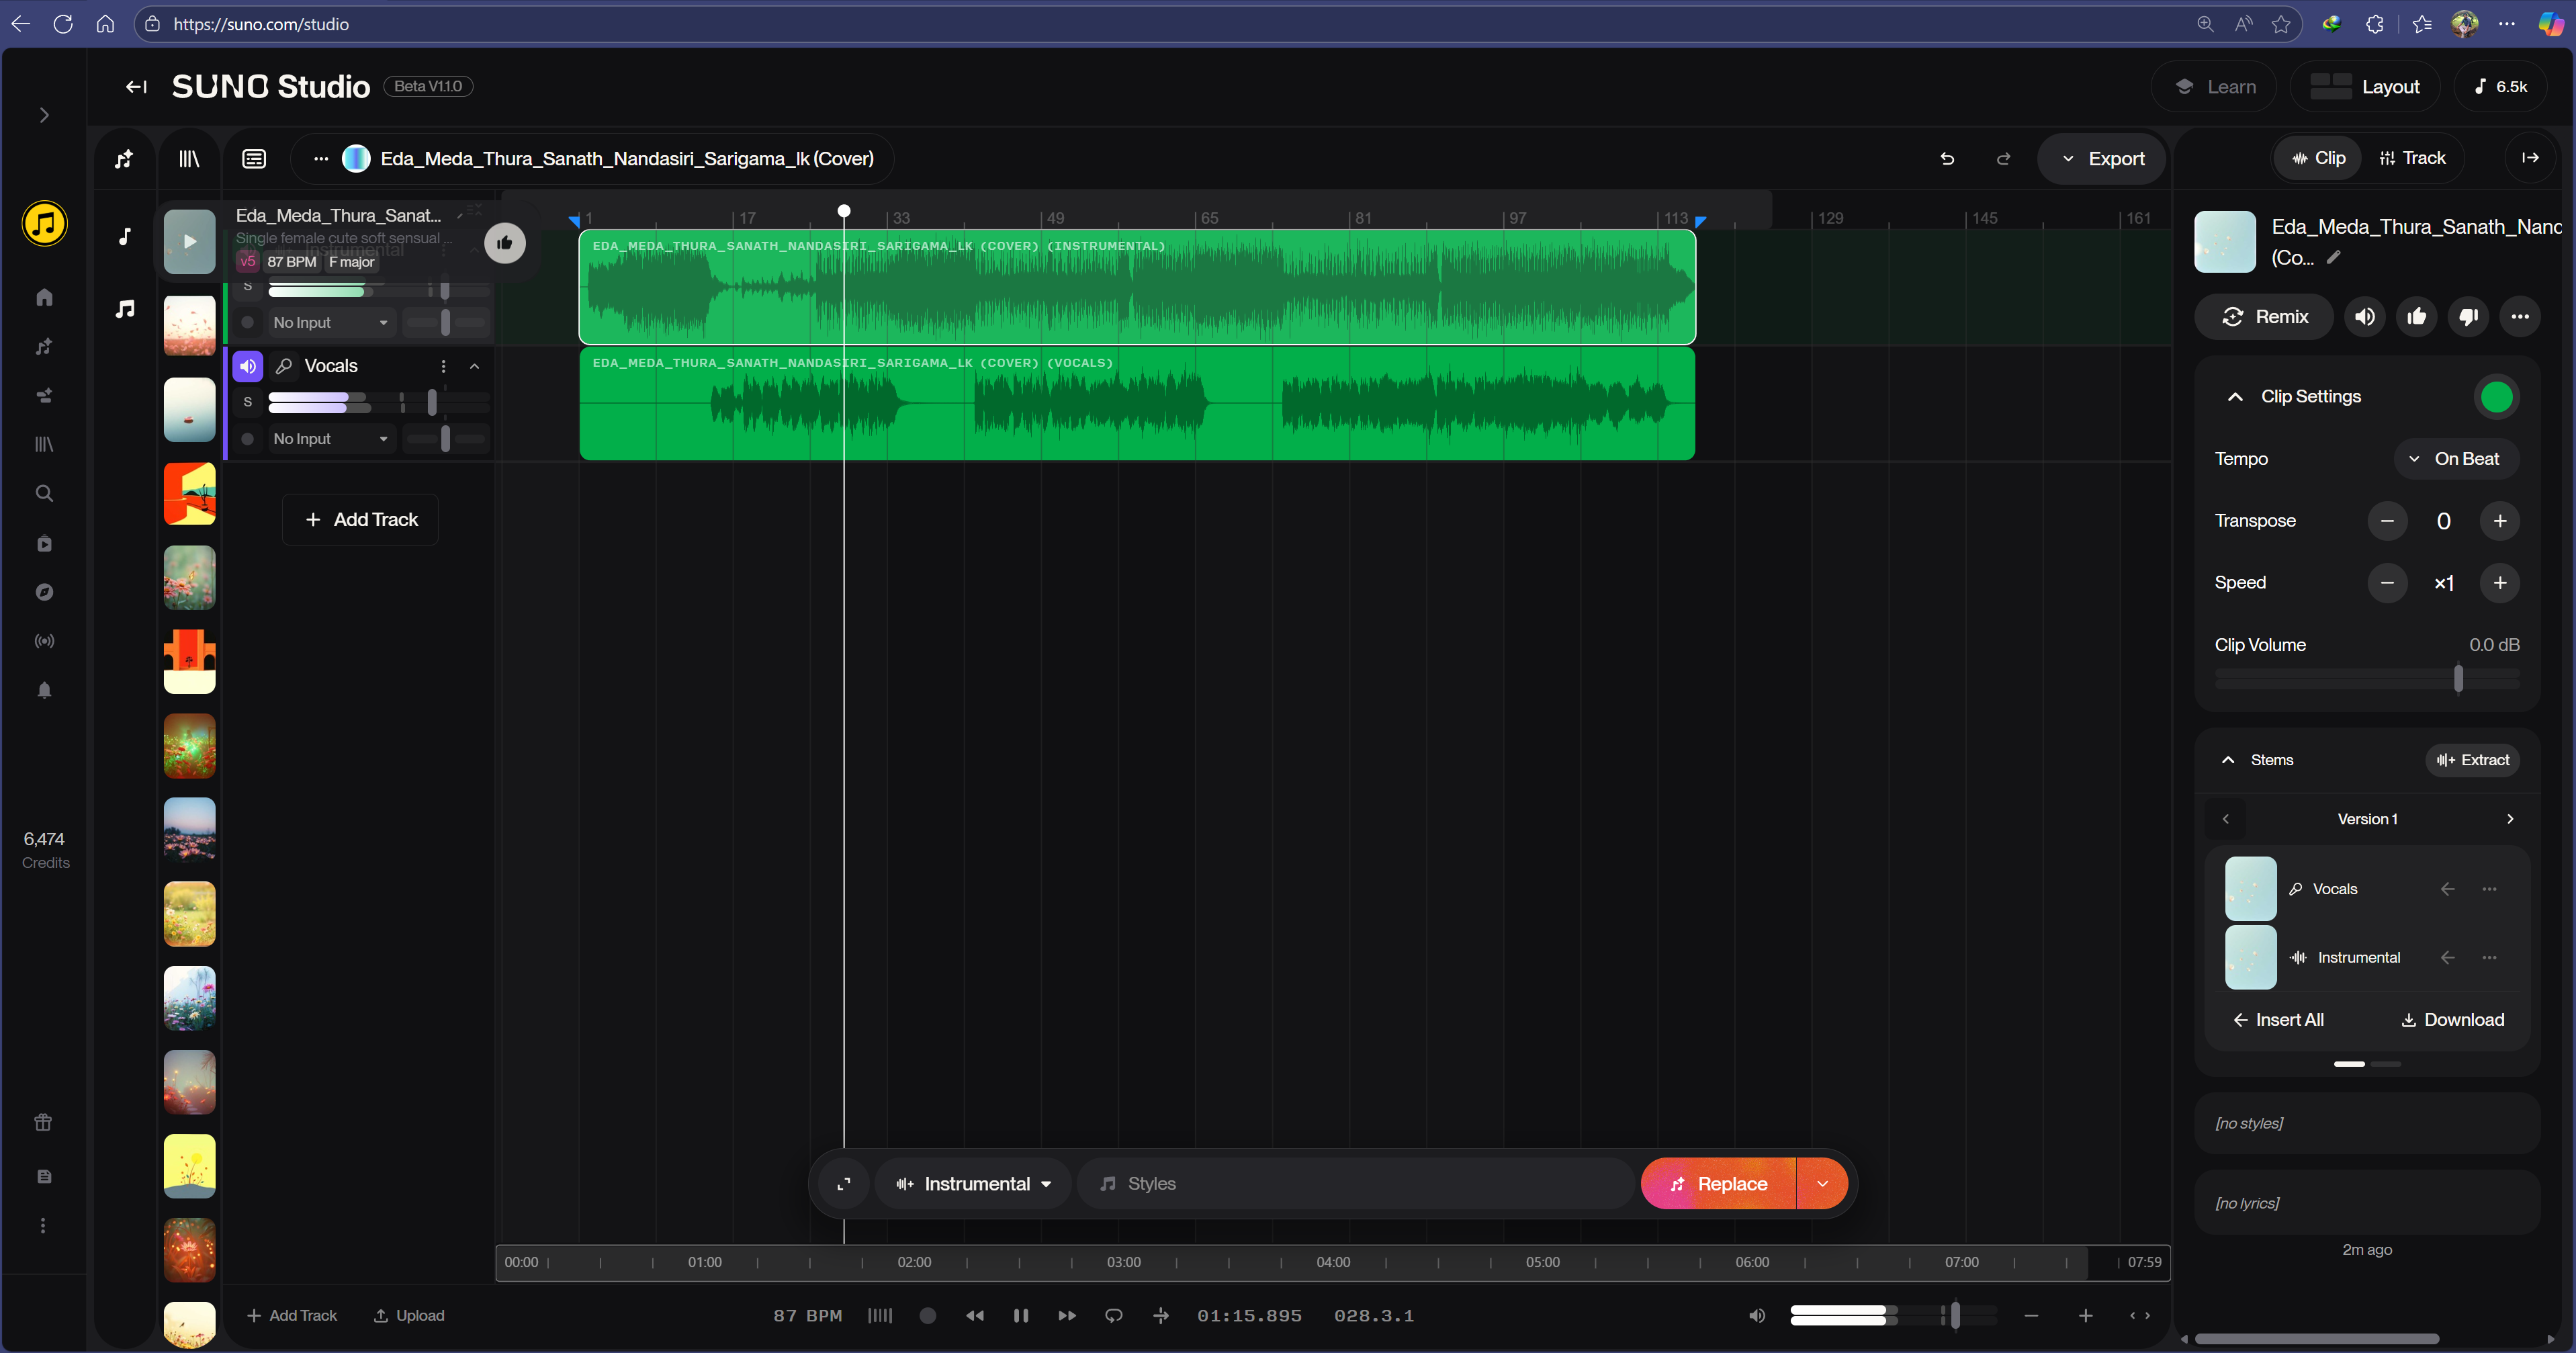Open the lyrics/list panel icon in toolbar

(254, 159)
